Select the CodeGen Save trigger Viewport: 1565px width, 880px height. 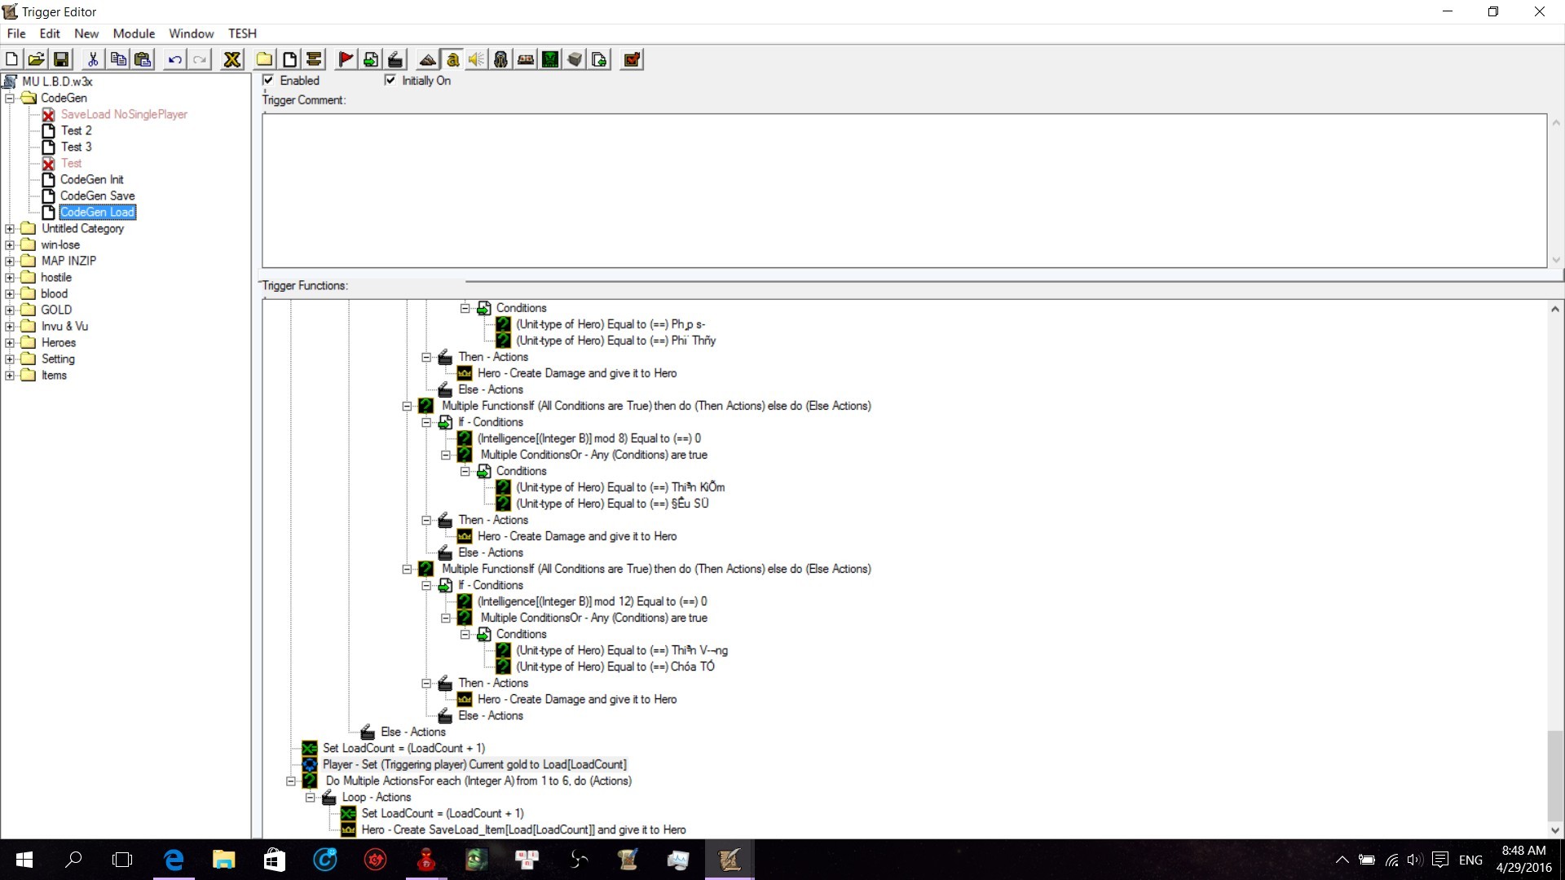pyautogui.click(x=98, y=196)
